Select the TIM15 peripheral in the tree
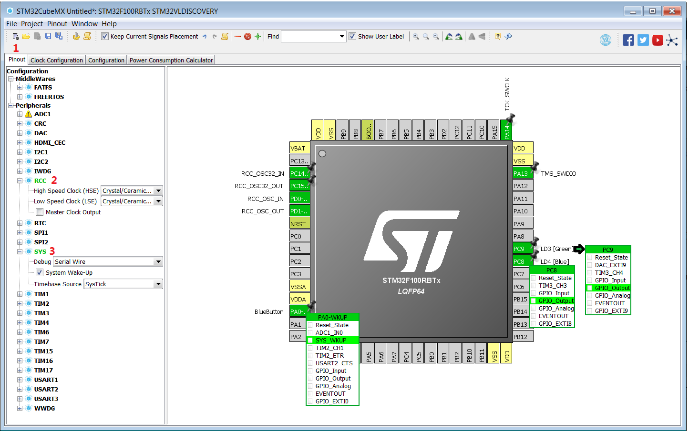The image size is (689, 431). (43, 351)
